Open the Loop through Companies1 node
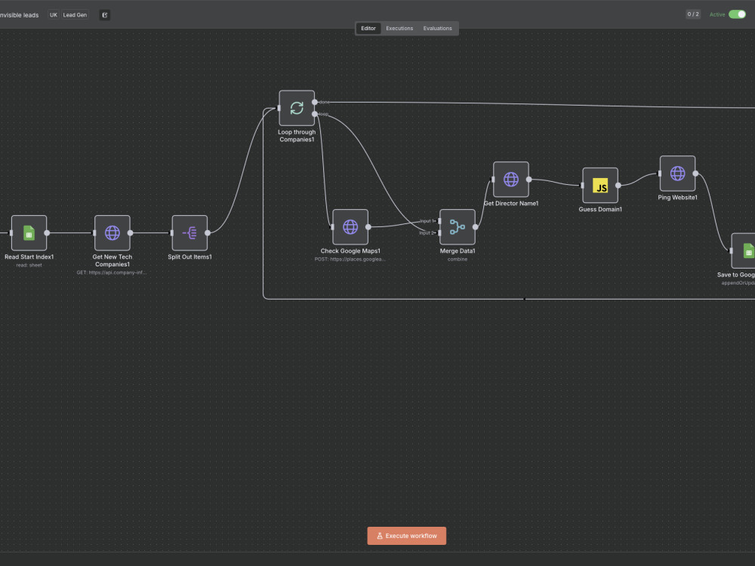The width and height of the screenshot is (755, 566). (x=297, y=108)
